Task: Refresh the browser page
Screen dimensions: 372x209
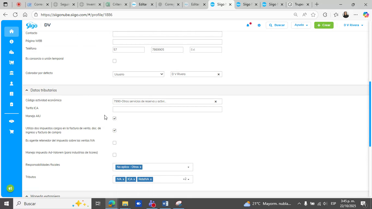Action: click(x=15, y=15)
